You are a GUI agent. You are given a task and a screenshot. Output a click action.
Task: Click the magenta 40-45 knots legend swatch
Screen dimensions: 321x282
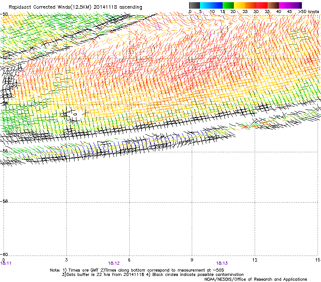coord(285,5)
